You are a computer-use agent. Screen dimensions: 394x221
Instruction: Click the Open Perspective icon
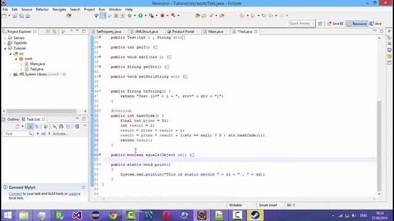click(320, 23)
